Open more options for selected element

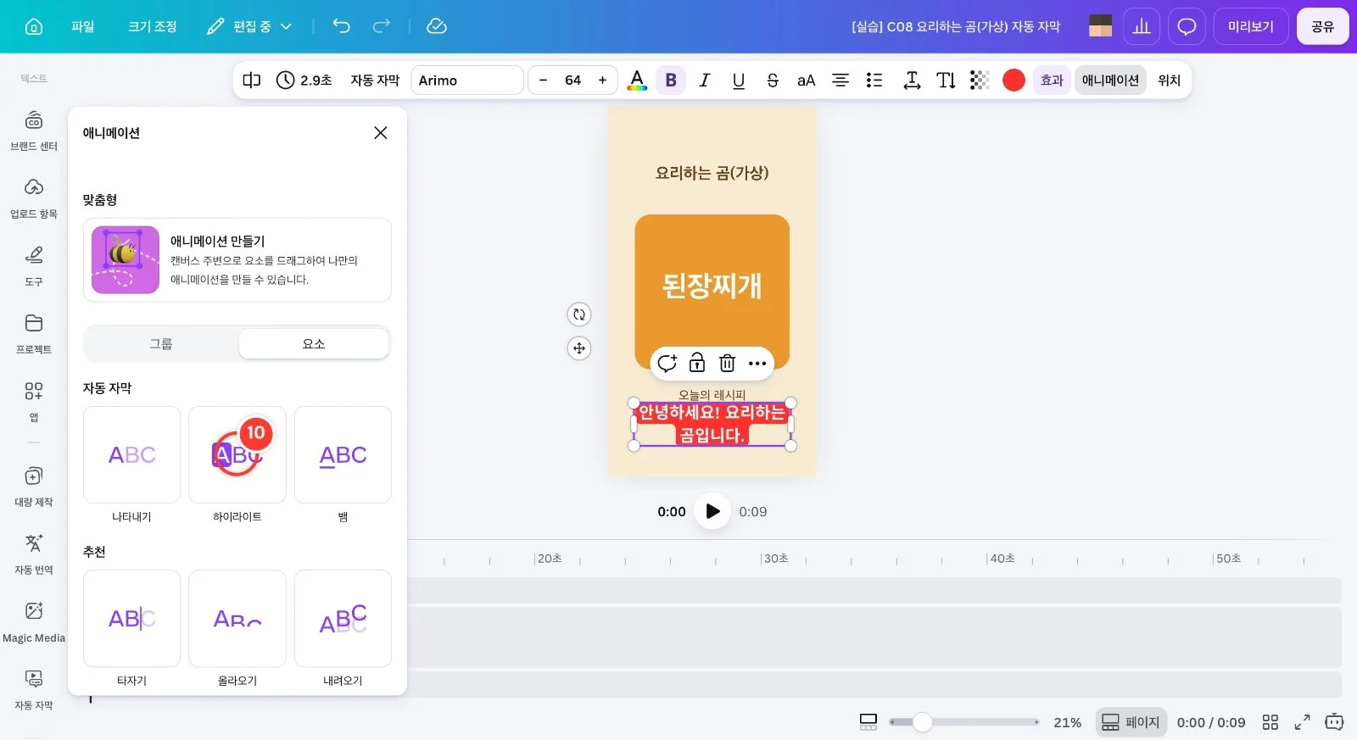(x=757, y=363)
